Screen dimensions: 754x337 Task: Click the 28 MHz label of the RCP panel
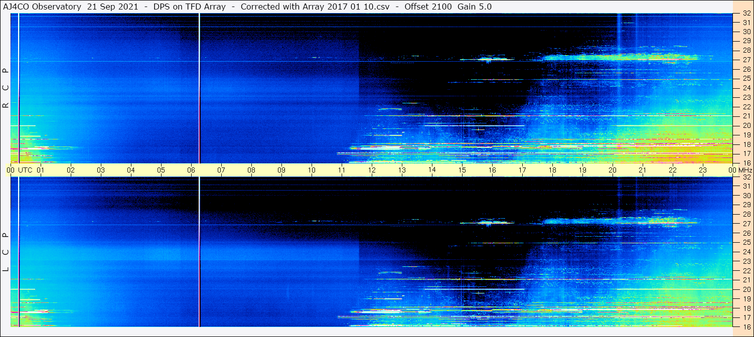click(746, 51)
